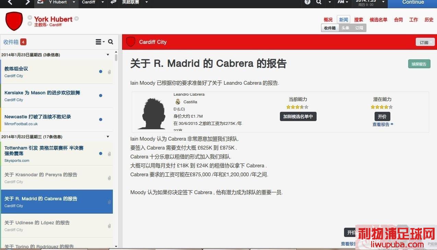The width and height of the screenshot is (437, 250).
Task: Open the 订阅 dropdown in the Cardiff City header
Action: click(x=425, y=42)
